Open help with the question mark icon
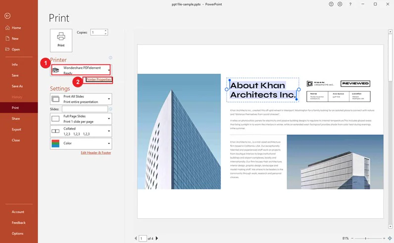Screen dimensions: 394x243 point(350,4)
